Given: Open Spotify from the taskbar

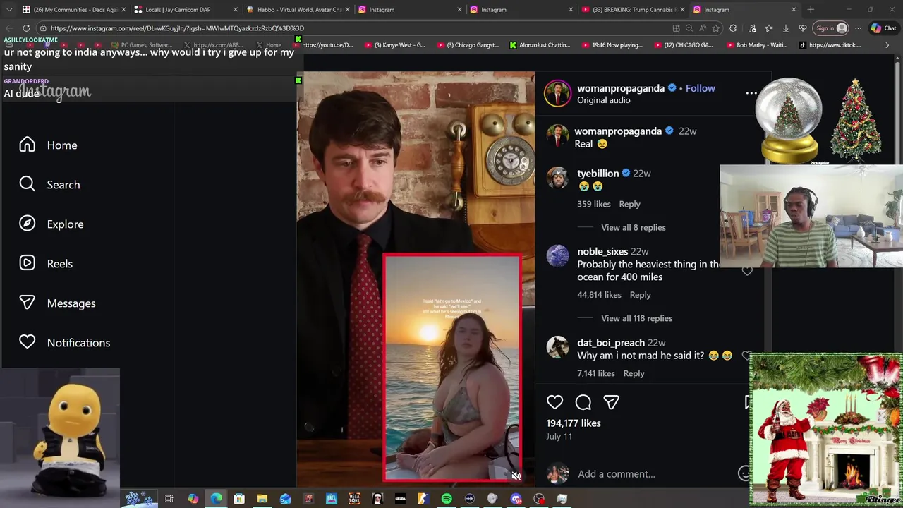Looking at the screenshot, I should [x=447, y=499].
